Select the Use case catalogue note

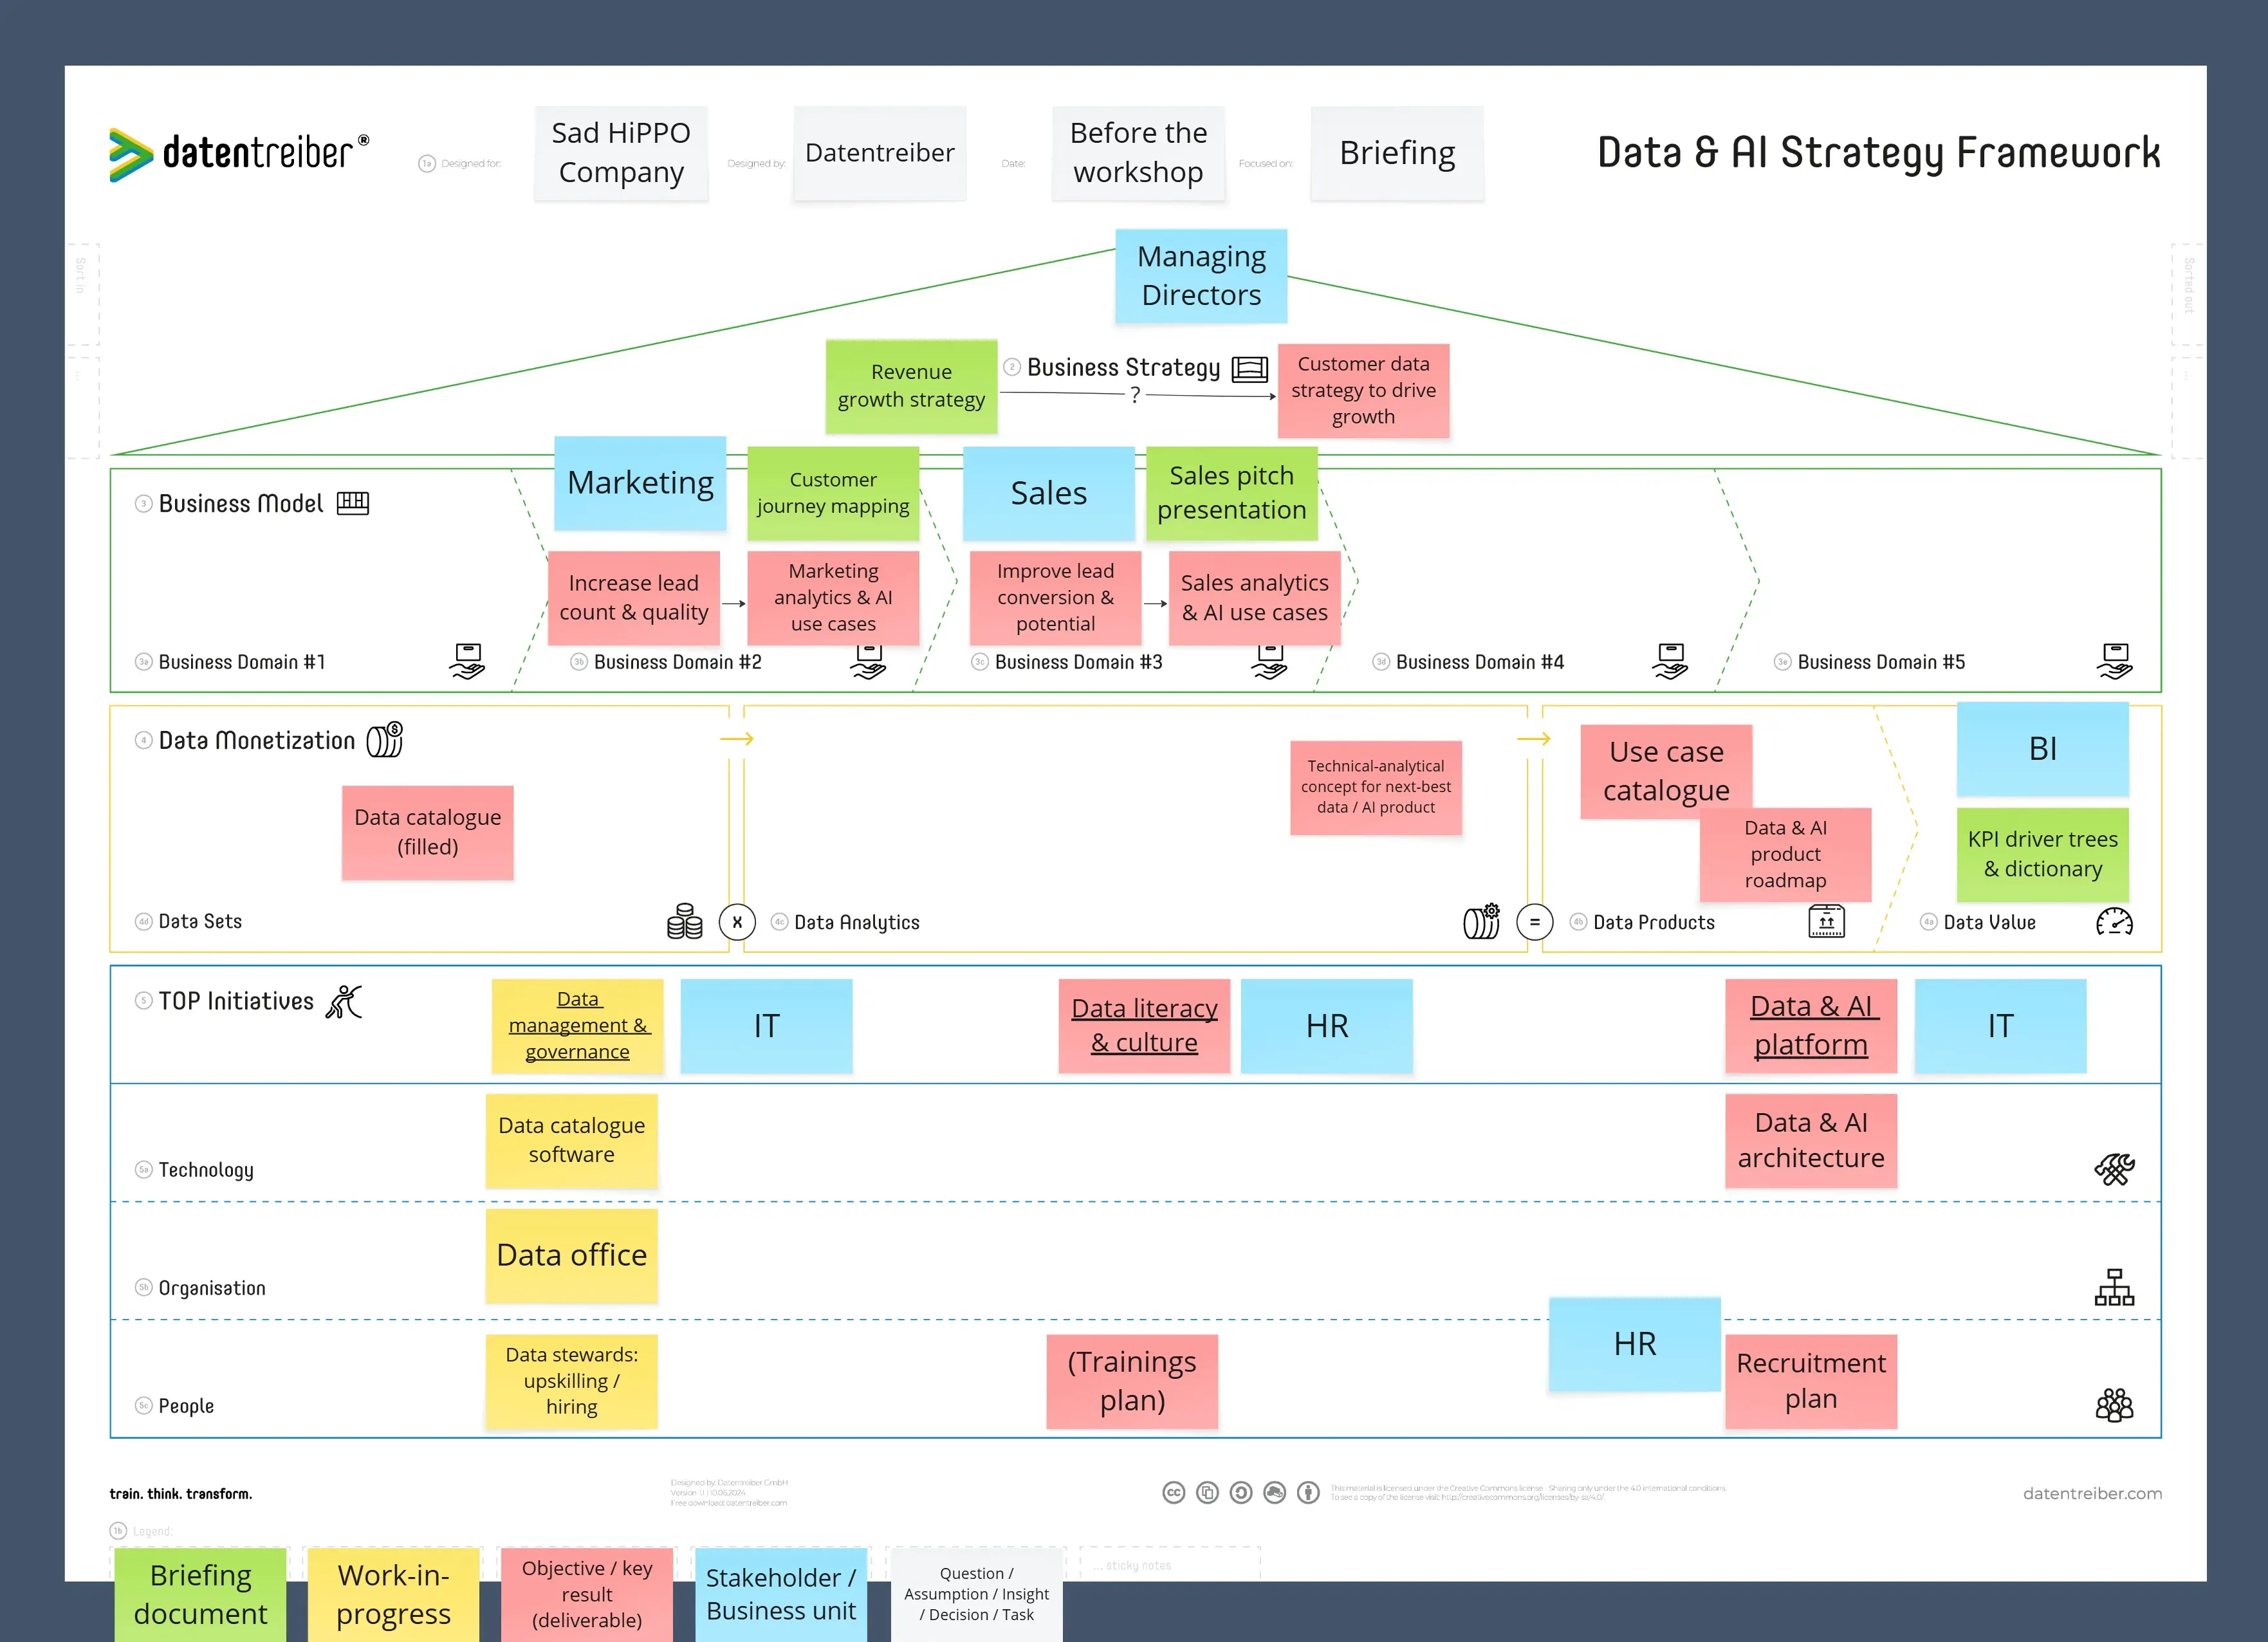(x=1666, y=772)
